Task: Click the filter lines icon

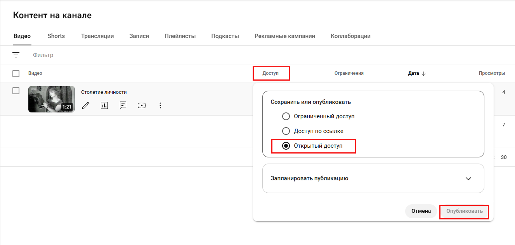Action: (16, 55)
